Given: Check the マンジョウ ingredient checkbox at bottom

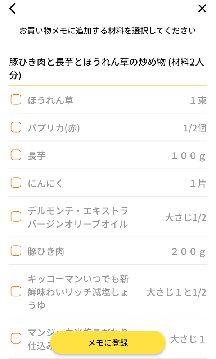Looking at the screenshot, I should tap(16, 338).
